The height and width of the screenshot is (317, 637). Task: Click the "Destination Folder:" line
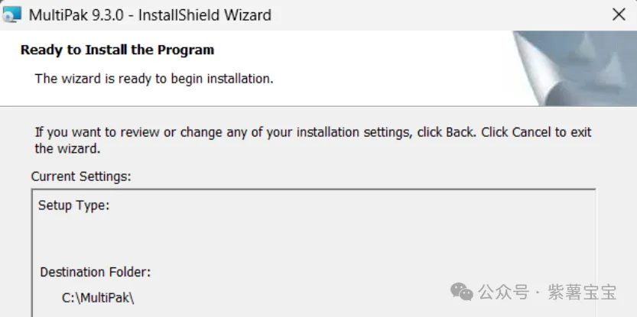point(95,271)
